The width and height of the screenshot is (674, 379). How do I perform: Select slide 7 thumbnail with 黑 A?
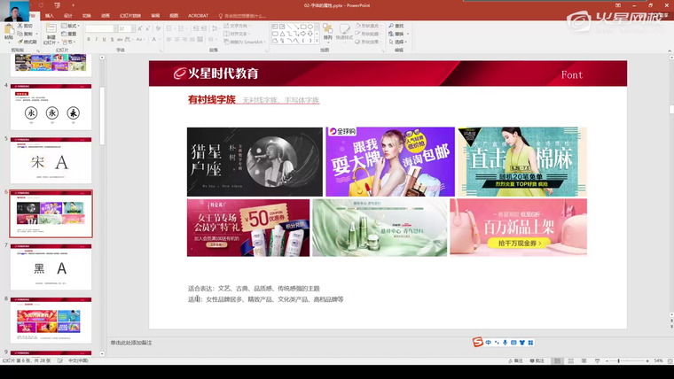pyautogui.click(x=51, y=267)
